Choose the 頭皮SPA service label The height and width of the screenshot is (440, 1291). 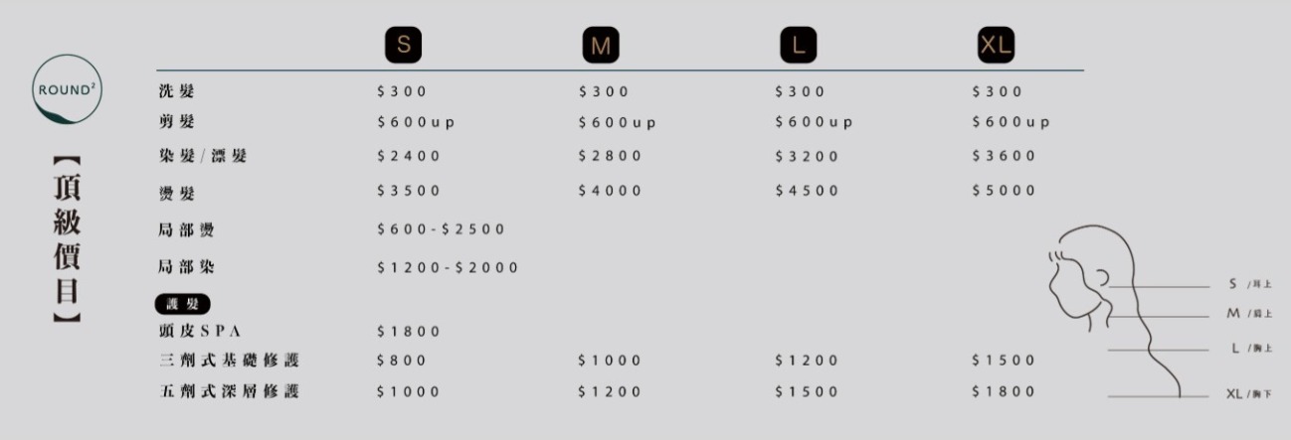(201, 331)
